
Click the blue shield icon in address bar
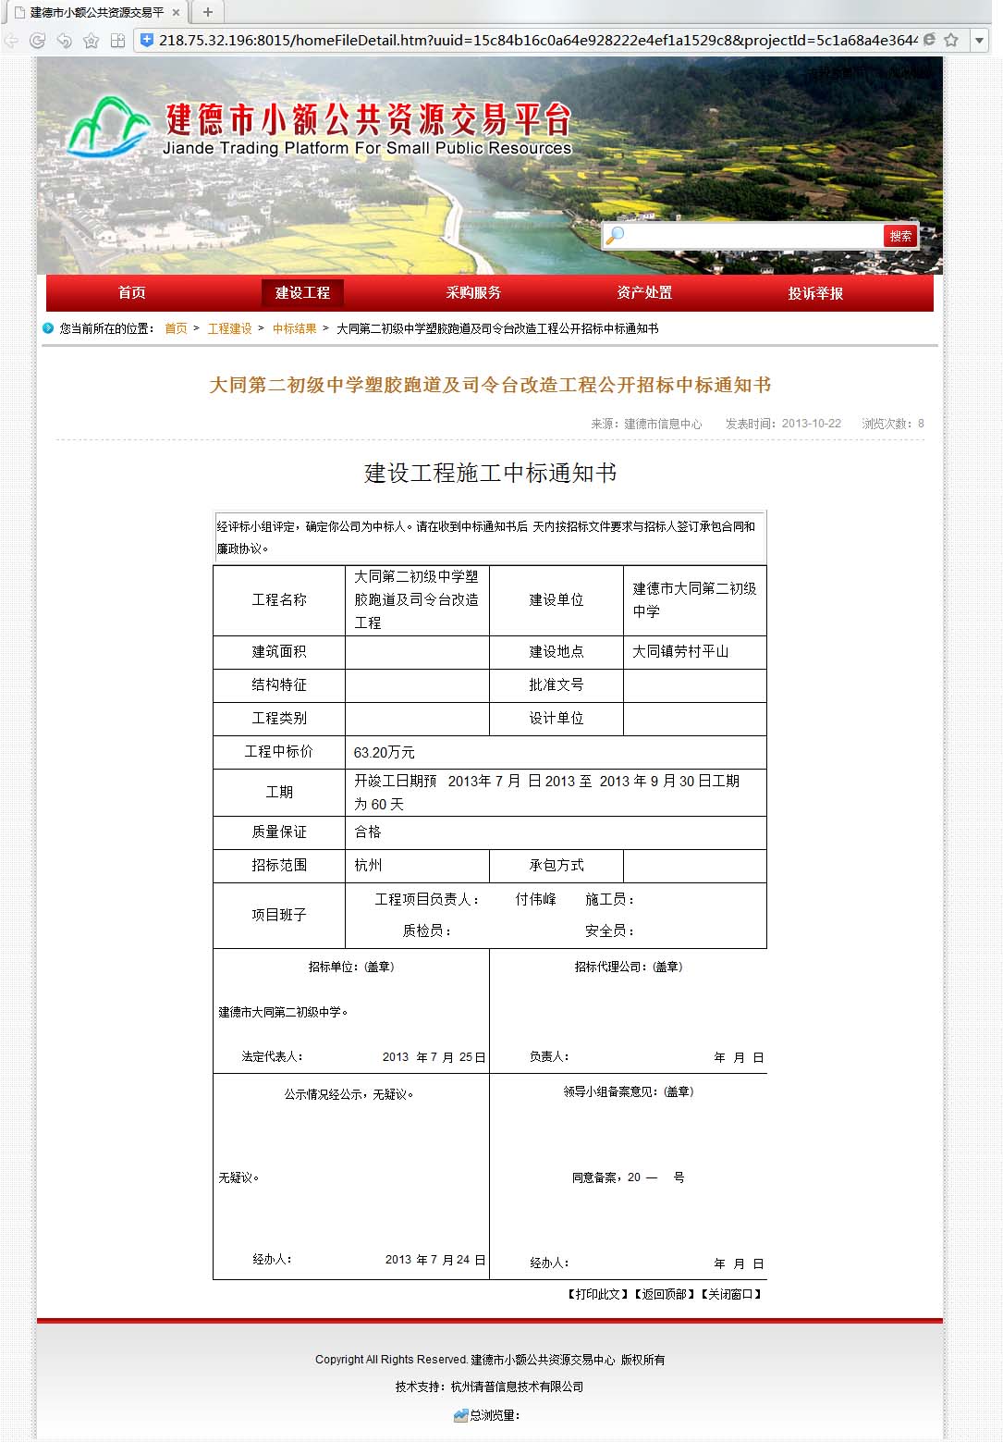146,40
